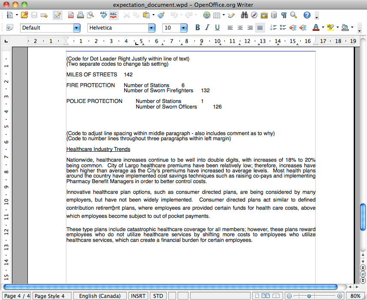The height and width of the screenshot is (300, 367).
Task: Toggle Bold formatting
Action: [x=197, y=28]
